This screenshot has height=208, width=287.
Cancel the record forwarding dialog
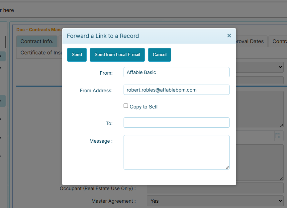coord(159,54)
